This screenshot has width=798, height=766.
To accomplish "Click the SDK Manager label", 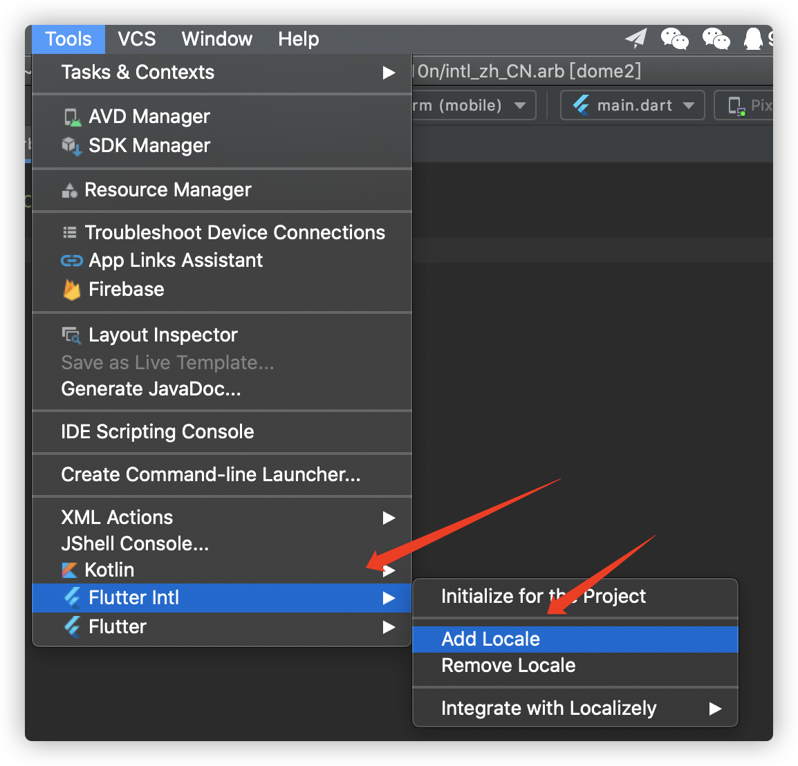I will pyautogui.click(x=149, y=146).
